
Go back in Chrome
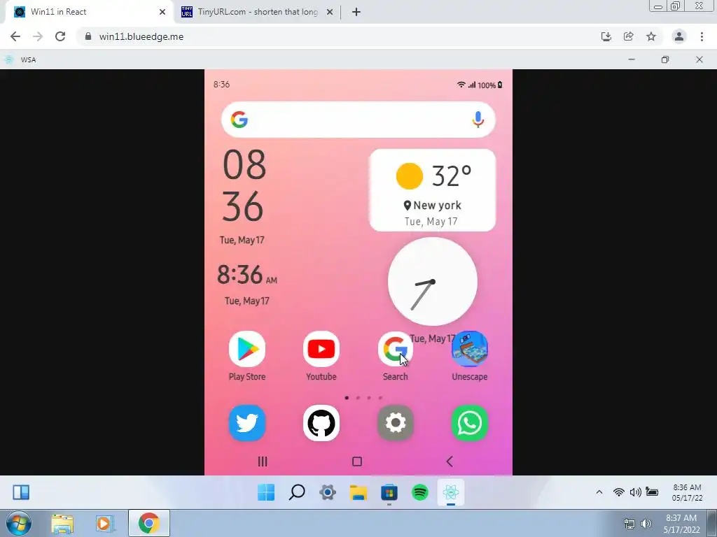coord(15,36)
